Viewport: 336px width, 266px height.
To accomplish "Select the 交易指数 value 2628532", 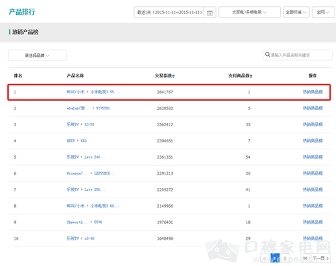I will tap(165, 108).
